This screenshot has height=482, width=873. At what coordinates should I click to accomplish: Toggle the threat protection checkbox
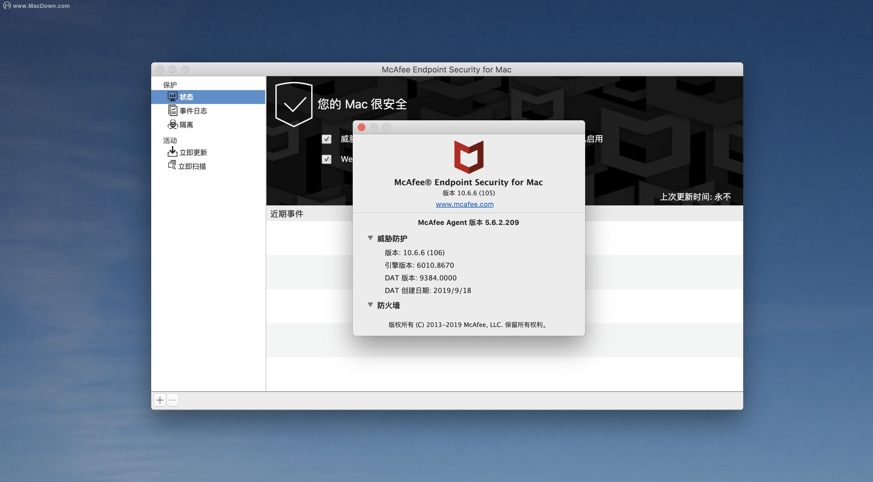click(x=326, y=139)
